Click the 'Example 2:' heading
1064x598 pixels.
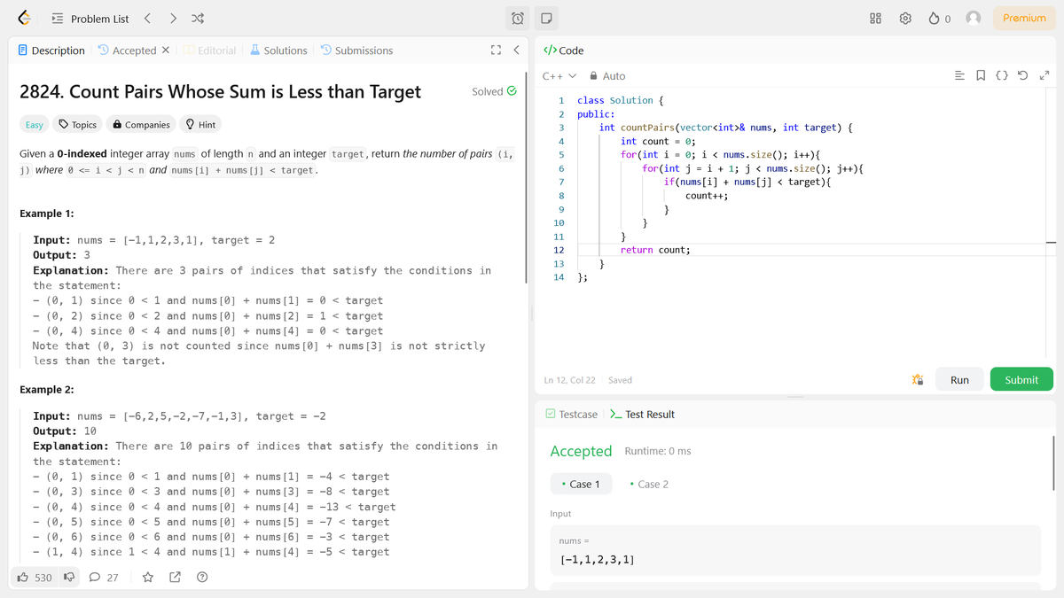(46, 389)
